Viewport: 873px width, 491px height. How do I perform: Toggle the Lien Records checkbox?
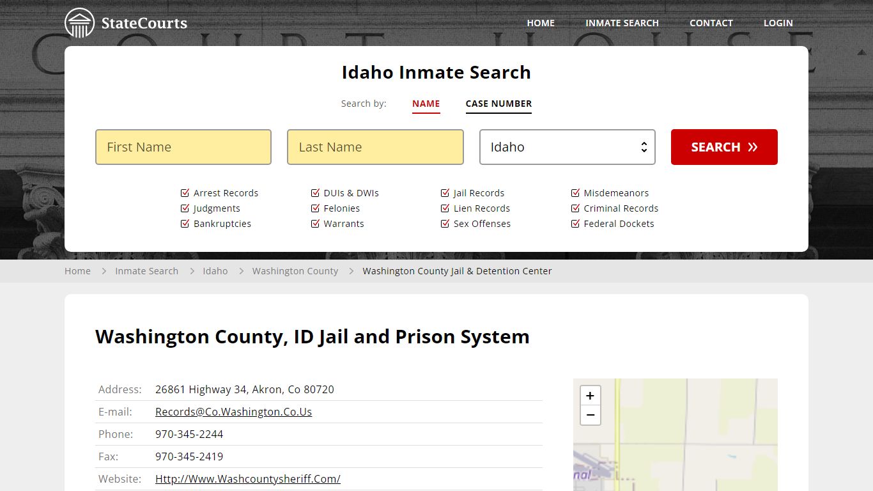(445, 208)
